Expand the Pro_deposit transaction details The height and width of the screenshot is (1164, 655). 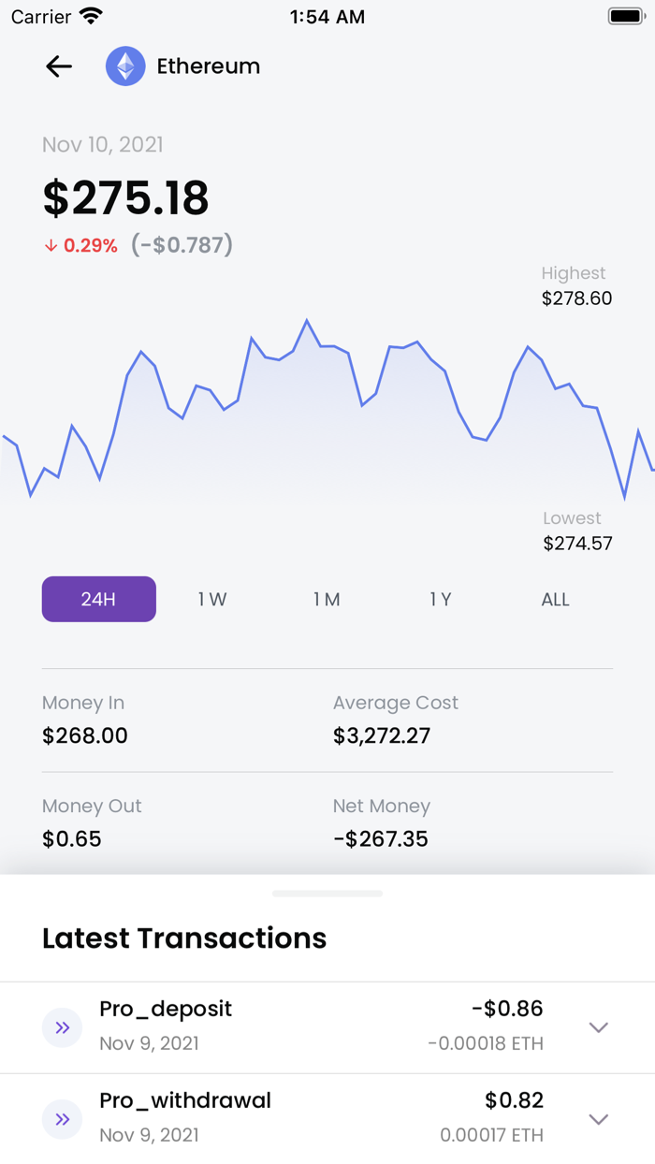click(598, 1026)
